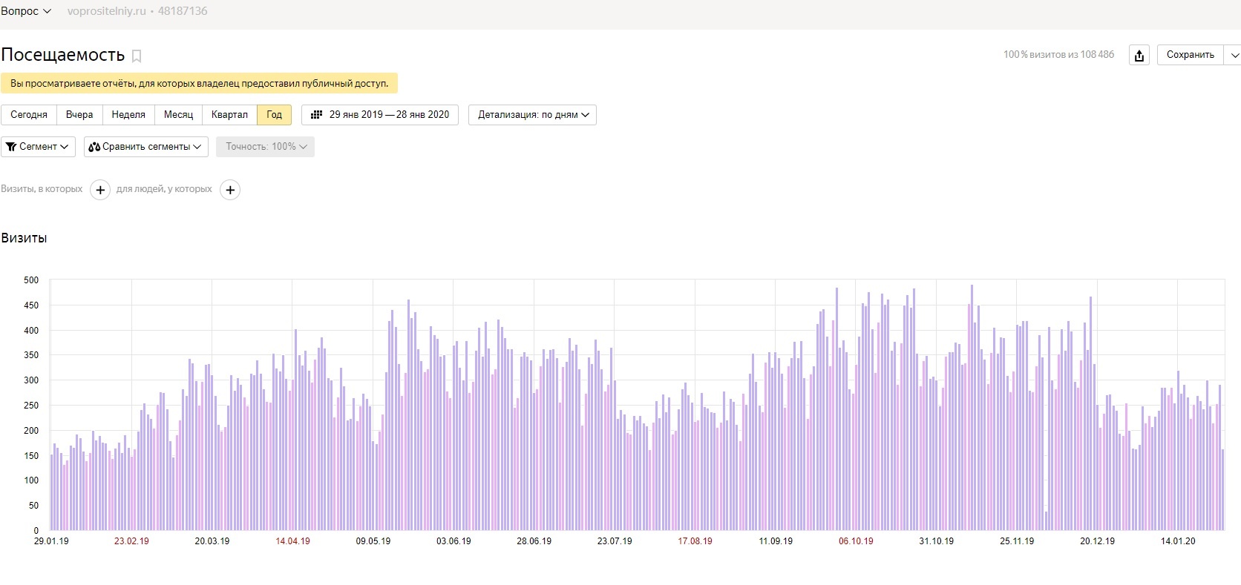
Task: Open the Точность: 100% dropdown
Action: pos(265,147)
